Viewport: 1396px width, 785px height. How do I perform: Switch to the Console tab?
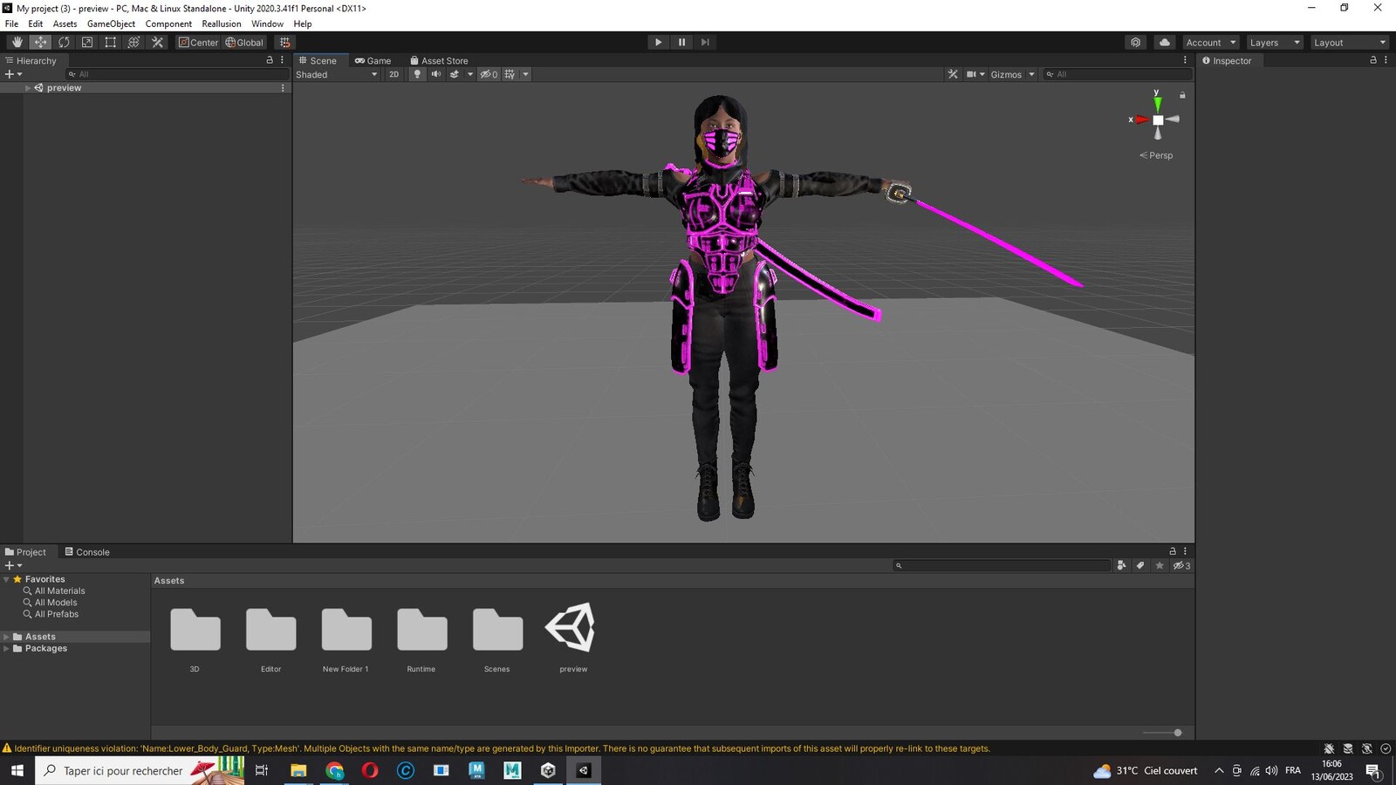pyautogui.click(x=87, y=551)
